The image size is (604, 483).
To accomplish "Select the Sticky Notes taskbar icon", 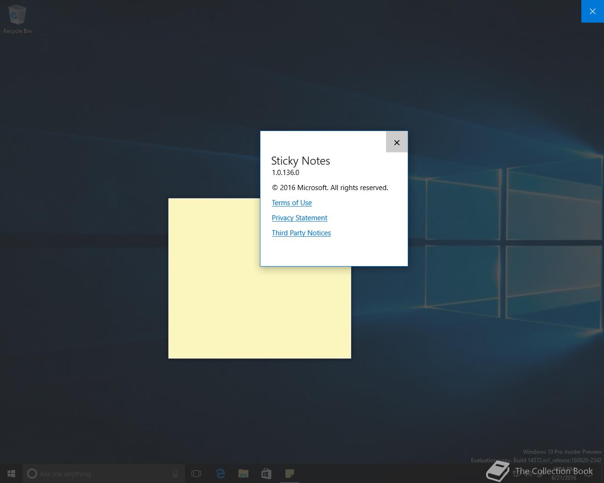I will point(290,474).
